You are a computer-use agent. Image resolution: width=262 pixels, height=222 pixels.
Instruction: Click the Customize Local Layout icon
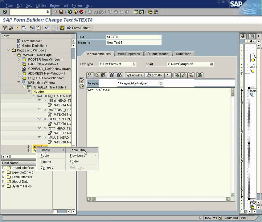tap(156, 12)
